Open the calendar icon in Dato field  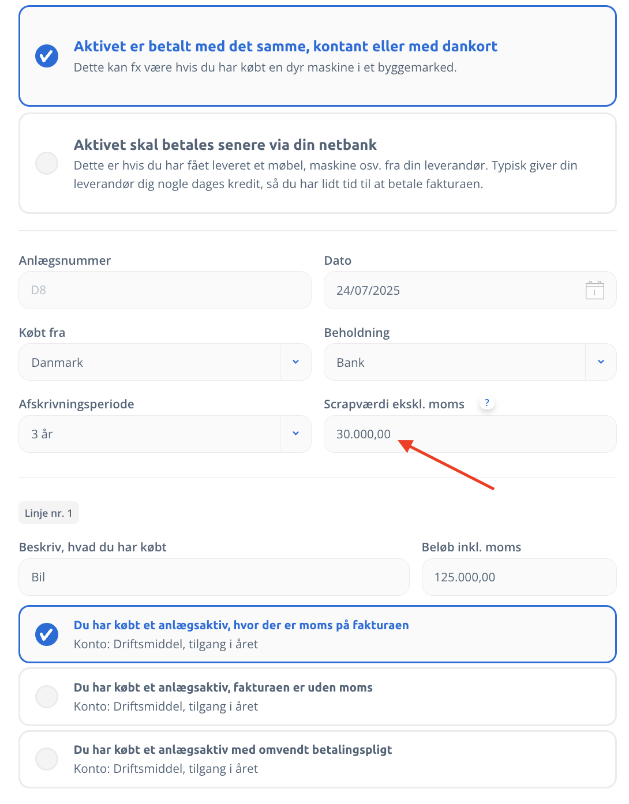coord(594,290)
